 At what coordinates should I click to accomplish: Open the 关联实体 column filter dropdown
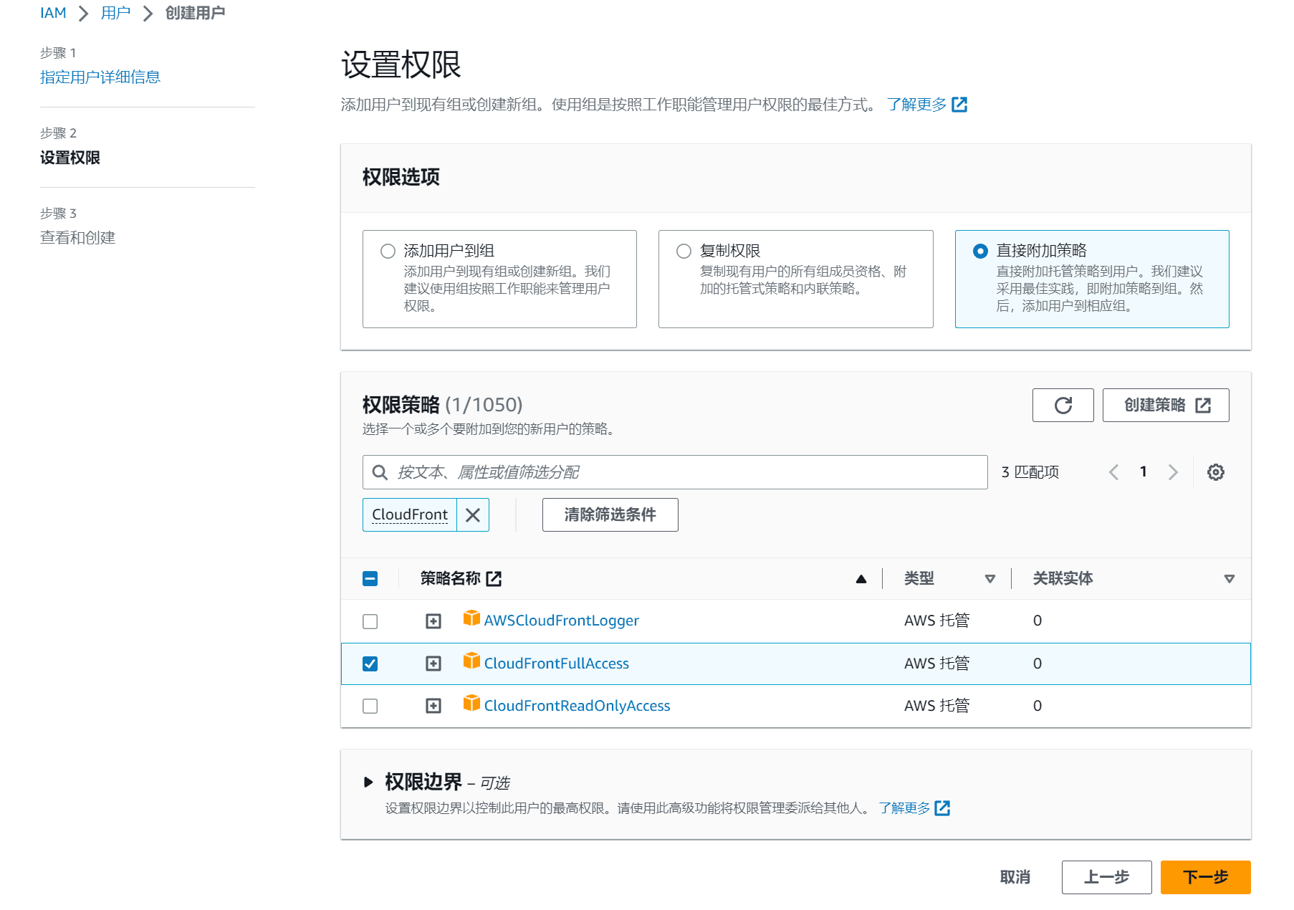coord(1230,578)
